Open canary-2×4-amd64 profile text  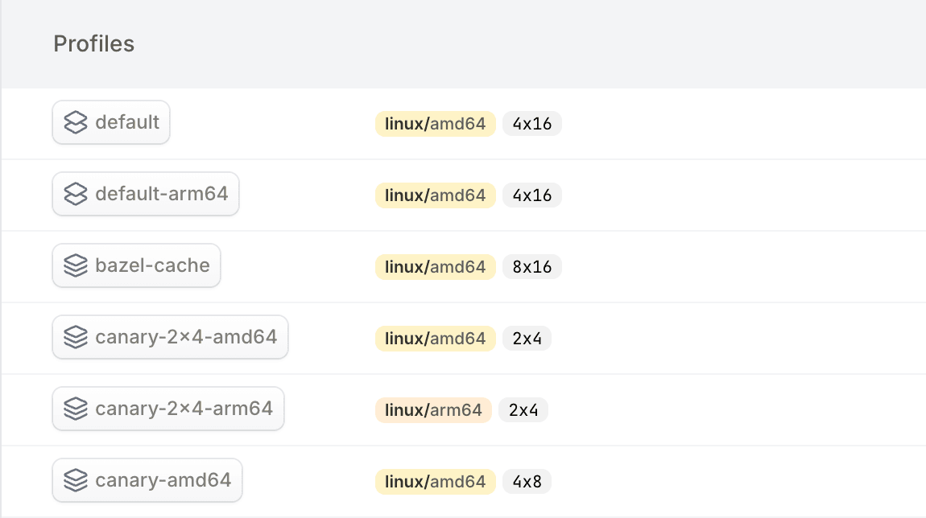tap(186, 337)
